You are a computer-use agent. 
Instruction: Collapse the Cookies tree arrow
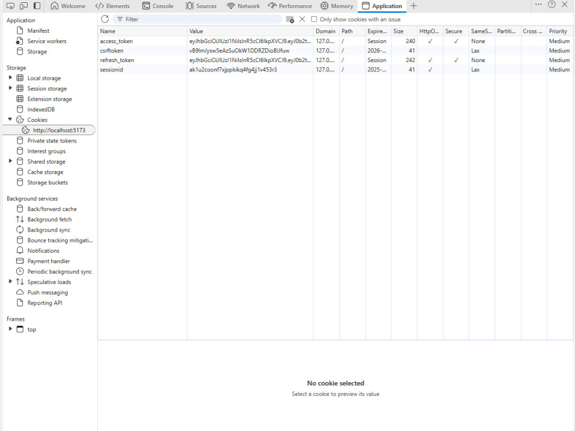[10, 120]
